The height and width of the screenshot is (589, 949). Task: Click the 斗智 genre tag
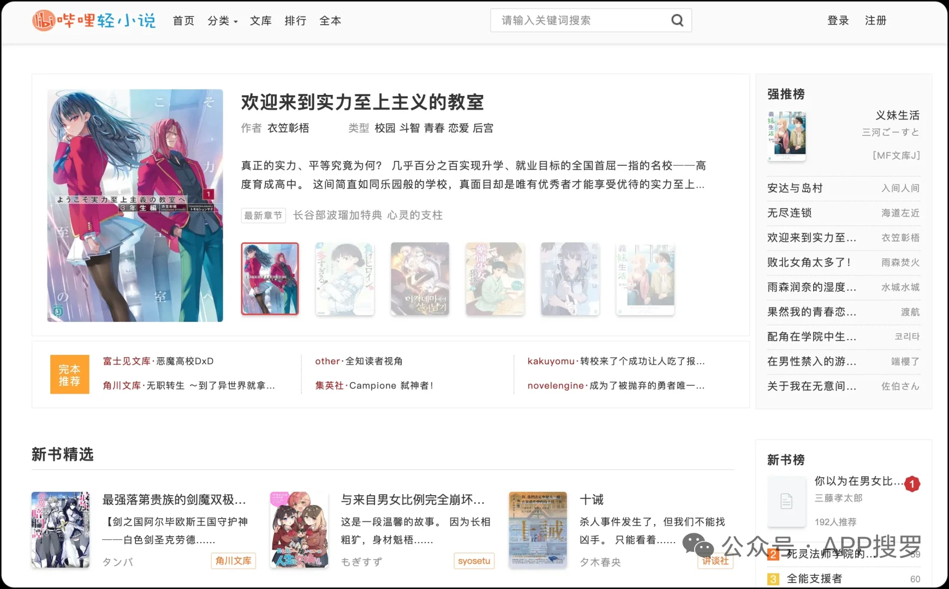tap(410, 128)
